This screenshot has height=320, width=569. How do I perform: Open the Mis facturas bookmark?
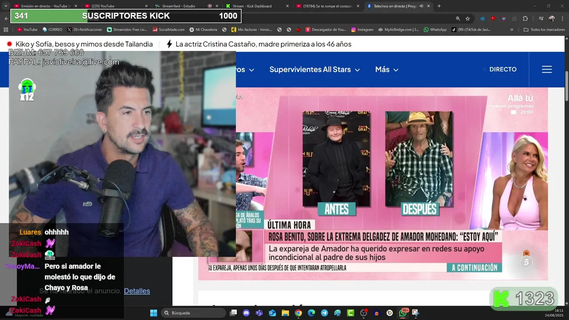point(252,30)
